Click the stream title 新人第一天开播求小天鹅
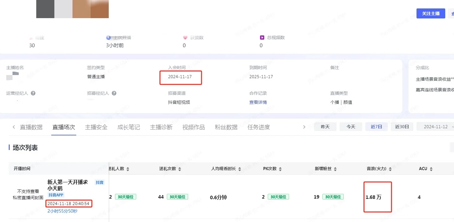Viewport: 454px width, 222px height. 67,185
